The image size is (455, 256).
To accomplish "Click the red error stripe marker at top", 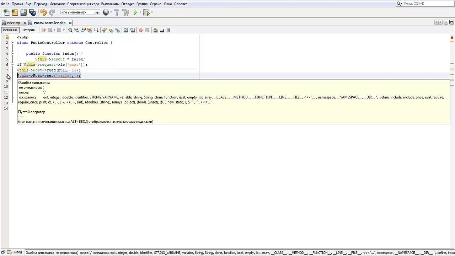I will pyautogui.click(x=452, y=38).
